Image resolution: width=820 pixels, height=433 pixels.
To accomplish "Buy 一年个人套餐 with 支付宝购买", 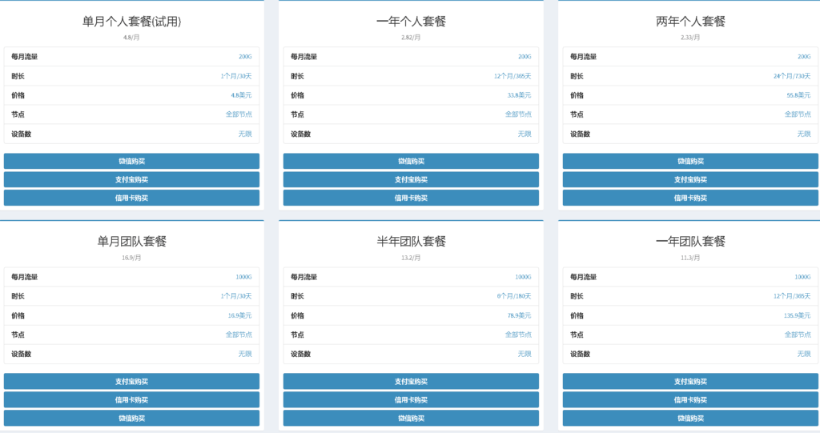I will (x=411, y=179).
